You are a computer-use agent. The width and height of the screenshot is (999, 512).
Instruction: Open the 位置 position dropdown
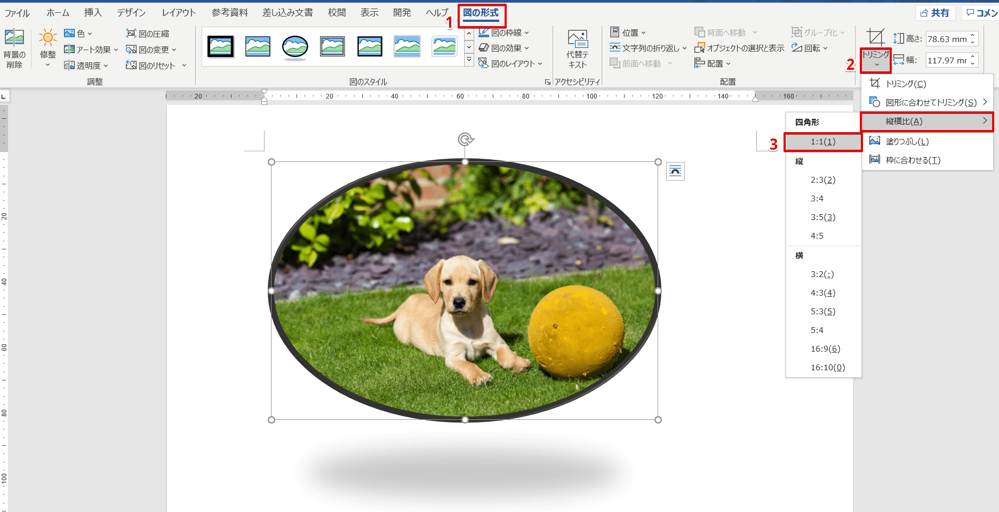(628, 32)
